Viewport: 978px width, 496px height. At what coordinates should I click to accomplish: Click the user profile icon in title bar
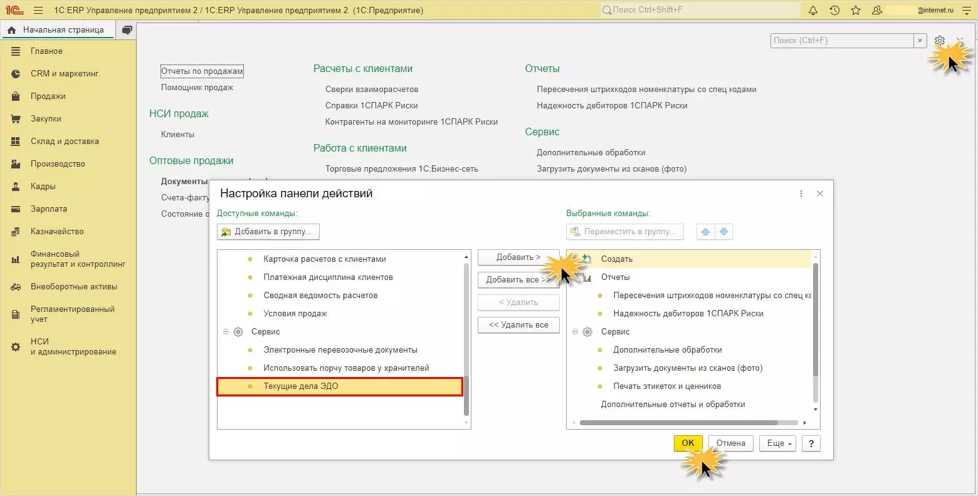877,10
